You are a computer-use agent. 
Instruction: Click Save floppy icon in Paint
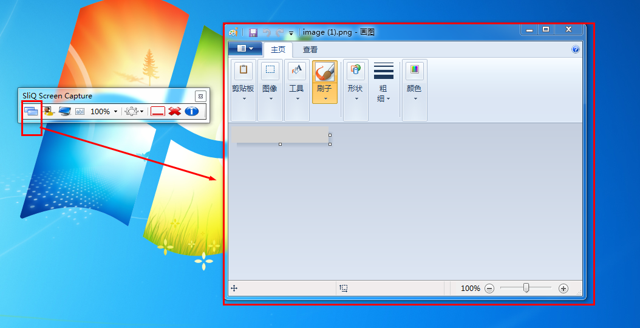pyautogui.click(x=253, y=33)
